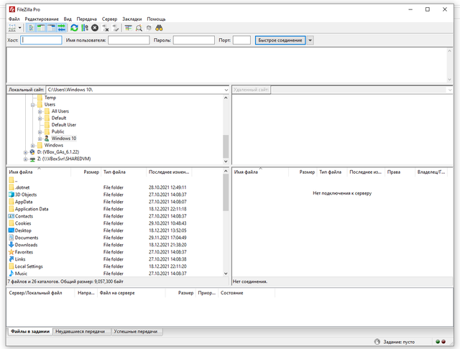Select the Contacts folder icon

[x=11, y=216]
